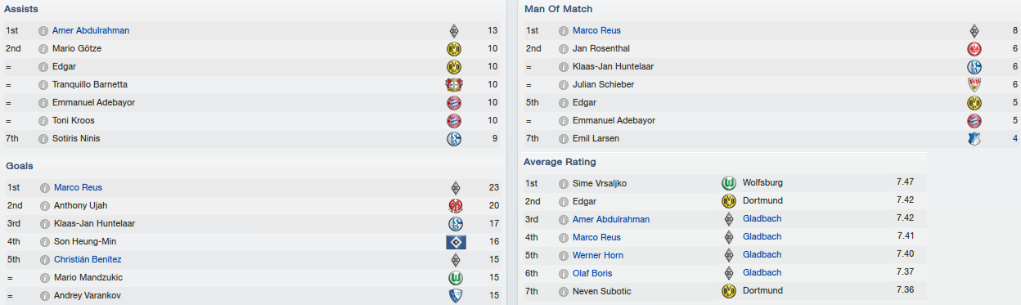Screen dimensions: 1021x305
Task: Select Klaas-Jan Huntelaar's goals row
Action: 253,223
